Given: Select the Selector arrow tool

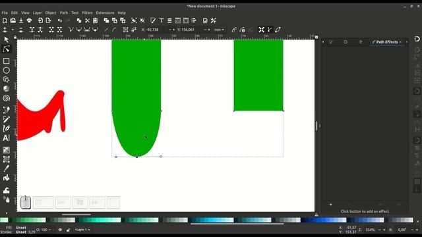Looking at the screenshot, I should tap(6, 39).
